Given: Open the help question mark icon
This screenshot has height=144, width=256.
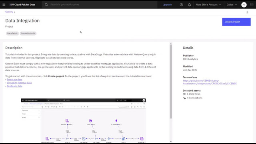Looking at the screenshot, I should point(181,5).
